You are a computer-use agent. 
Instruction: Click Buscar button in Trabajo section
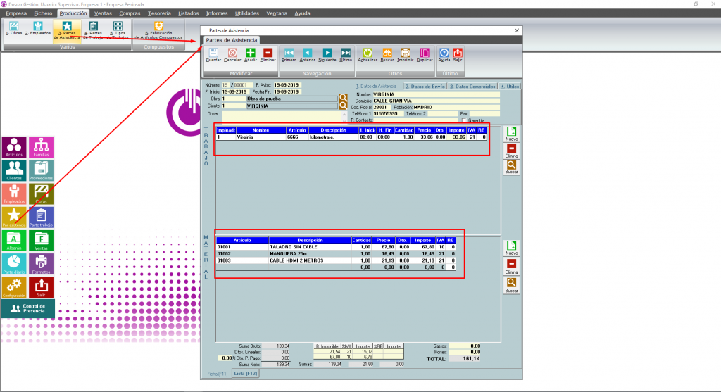[x=511, y=167]
